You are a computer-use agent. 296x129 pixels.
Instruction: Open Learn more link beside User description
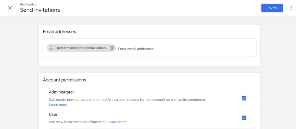pyautogui.click(x=117, y=122)
